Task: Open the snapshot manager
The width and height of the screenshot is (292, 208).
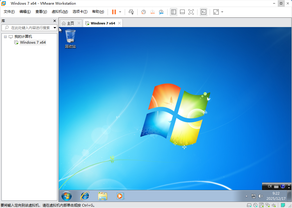Action: coord(161,12)
